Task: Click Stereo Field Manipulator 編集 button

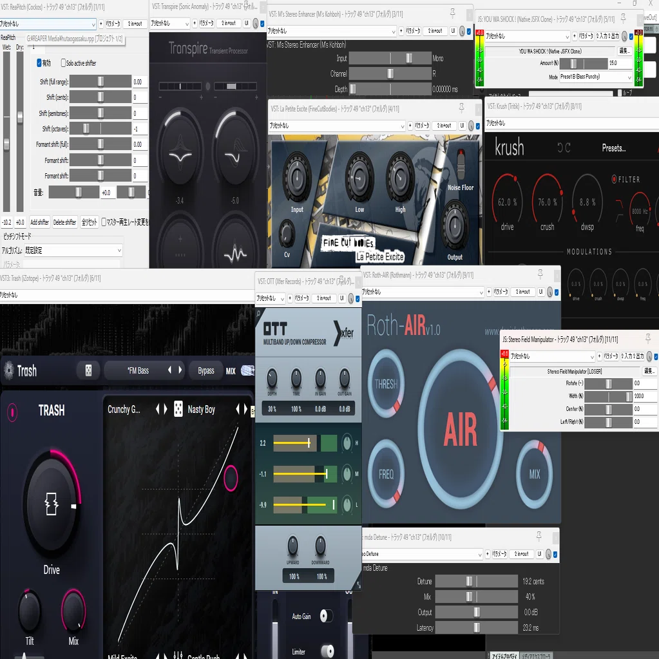Action: coord(649,371)
